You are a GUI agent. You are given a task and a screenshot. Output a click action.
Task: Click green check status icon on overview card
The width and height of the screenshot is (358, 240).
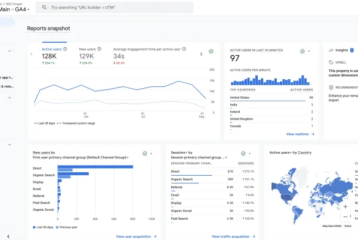[211, 51]
